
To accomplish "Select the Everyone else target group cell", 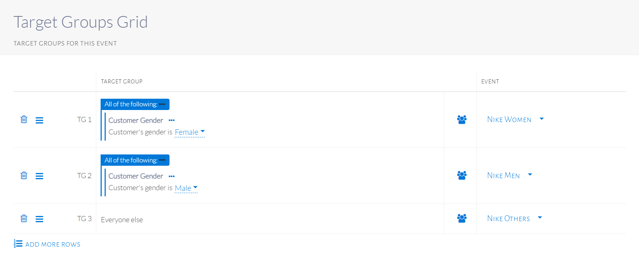I will (x=122, y=220).
